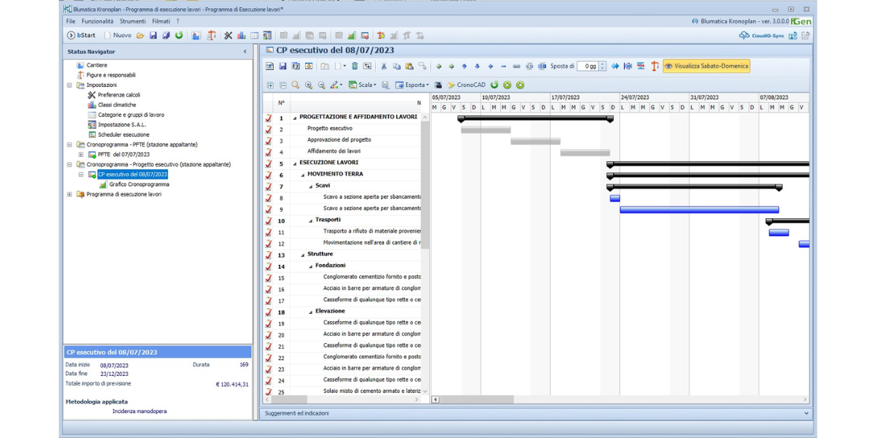Screen dimensions: 876x438
Task: Select Preferenze calcoli tools icon in navigator
Action: [92, 95]
